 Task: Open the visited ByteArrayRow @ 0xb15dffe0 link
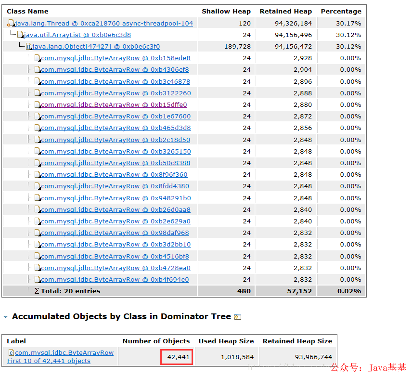pyautogui.click(x=114, y=104)
